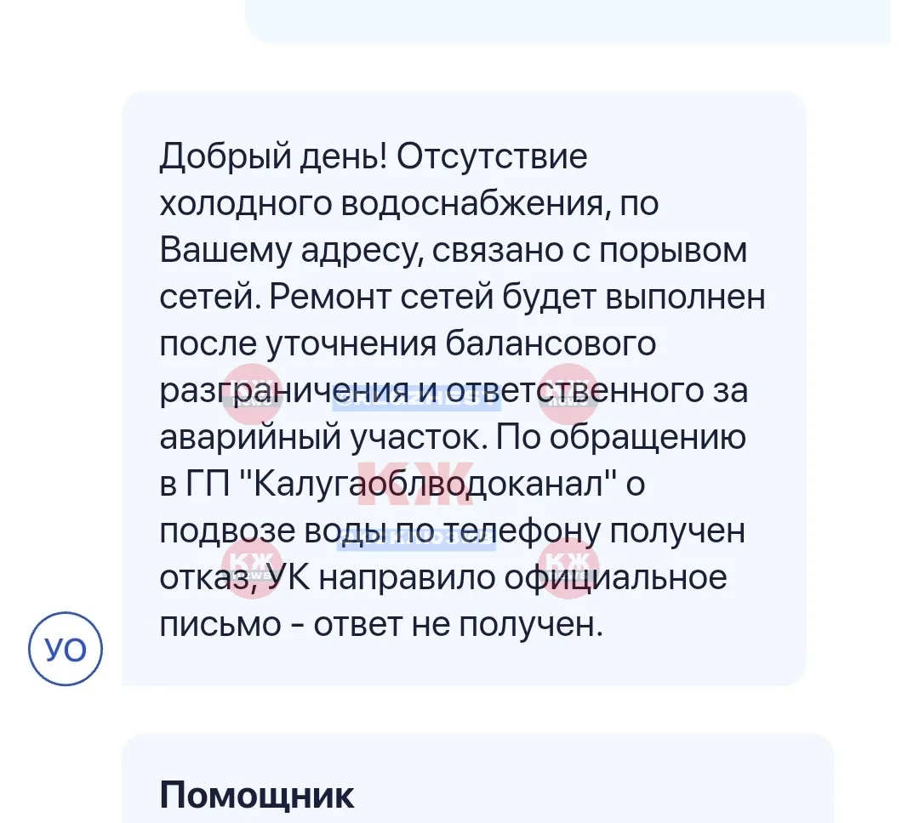Click 'Ремонт сетей будет выполнен' line

click(517, 297)
